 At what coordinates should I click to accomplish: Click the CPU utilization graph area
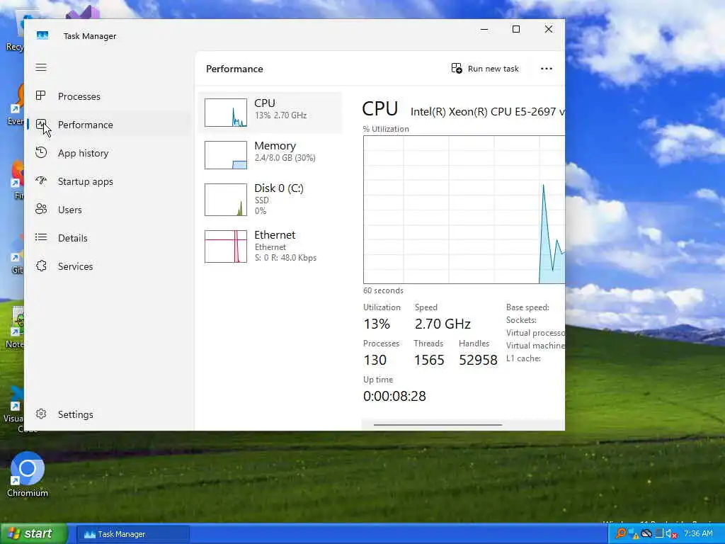point(464,210)
